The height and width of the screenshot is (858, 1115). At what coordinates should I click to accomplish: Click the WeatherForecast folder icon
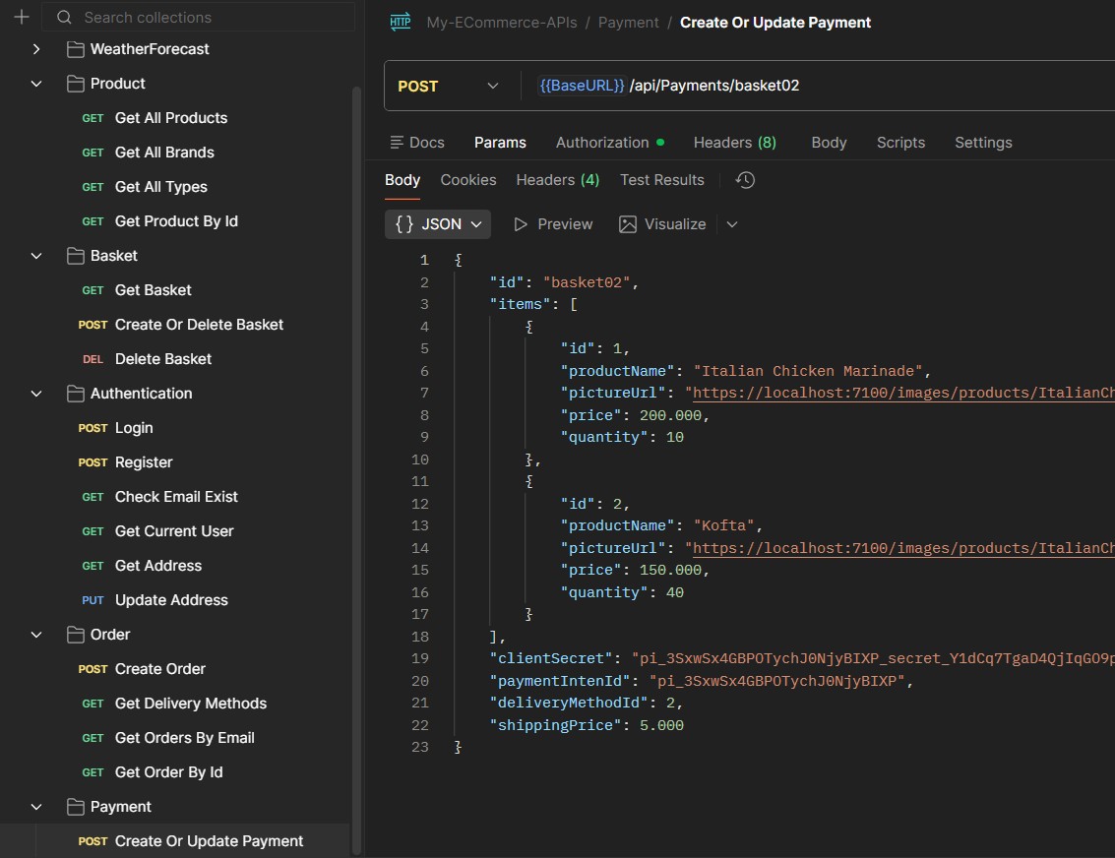click(x=76, y=49)
